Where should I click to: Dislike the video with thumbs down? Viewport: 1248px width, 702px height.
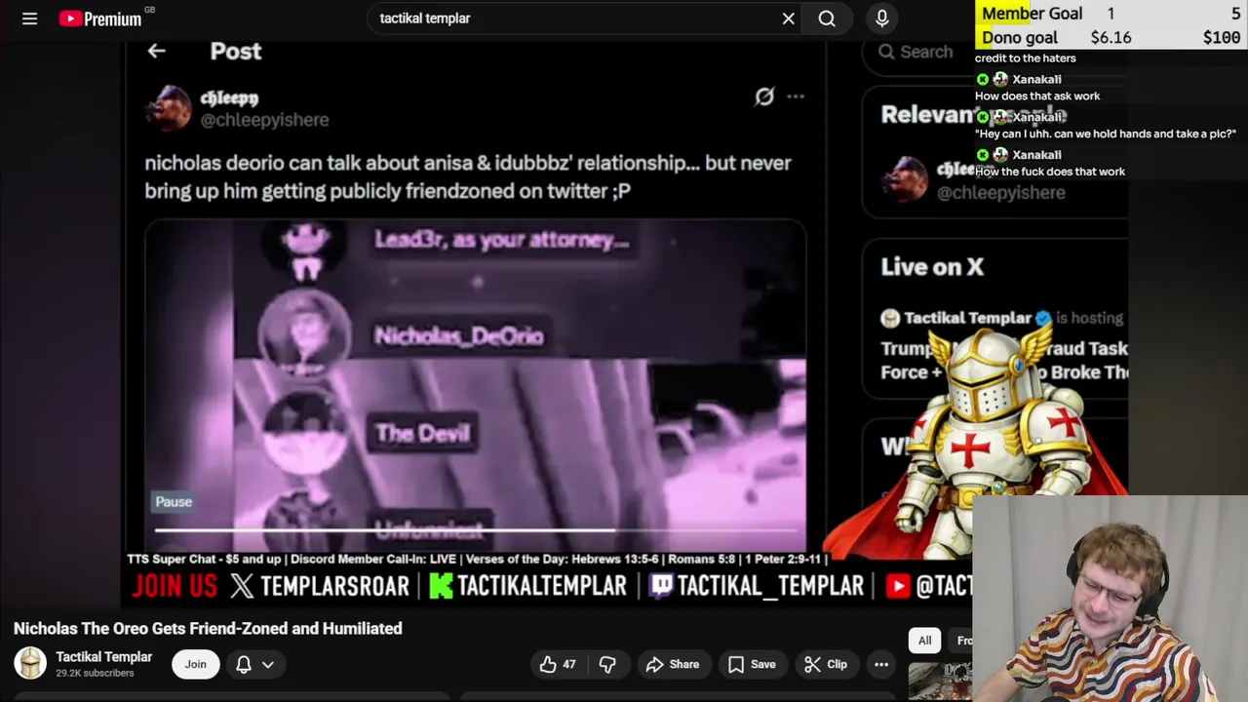pos(607,664)
